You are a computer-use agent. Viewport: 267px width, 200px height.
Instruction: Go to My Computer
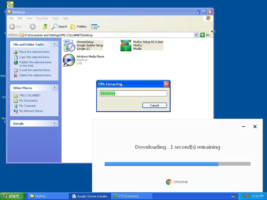point(28,106)
